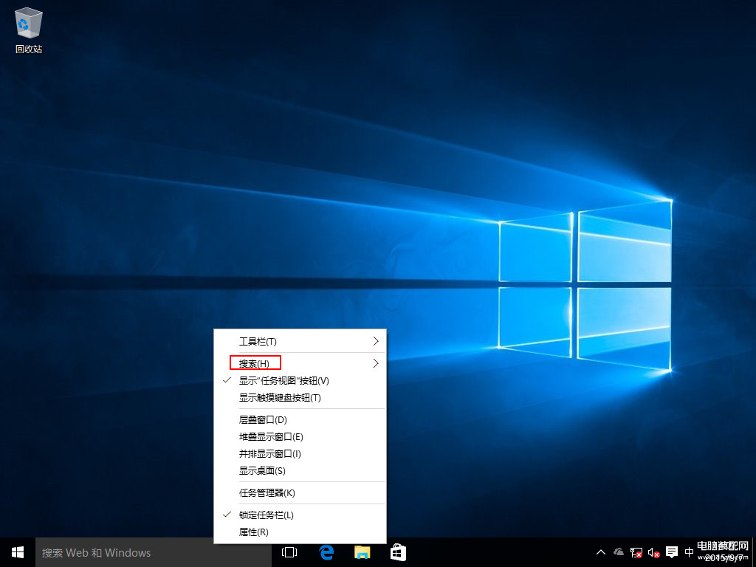The width and height of the screenshot is (756, 567).
Task: Open the Recycle Bin desktop icon
Action: click(x=29, y=30)
